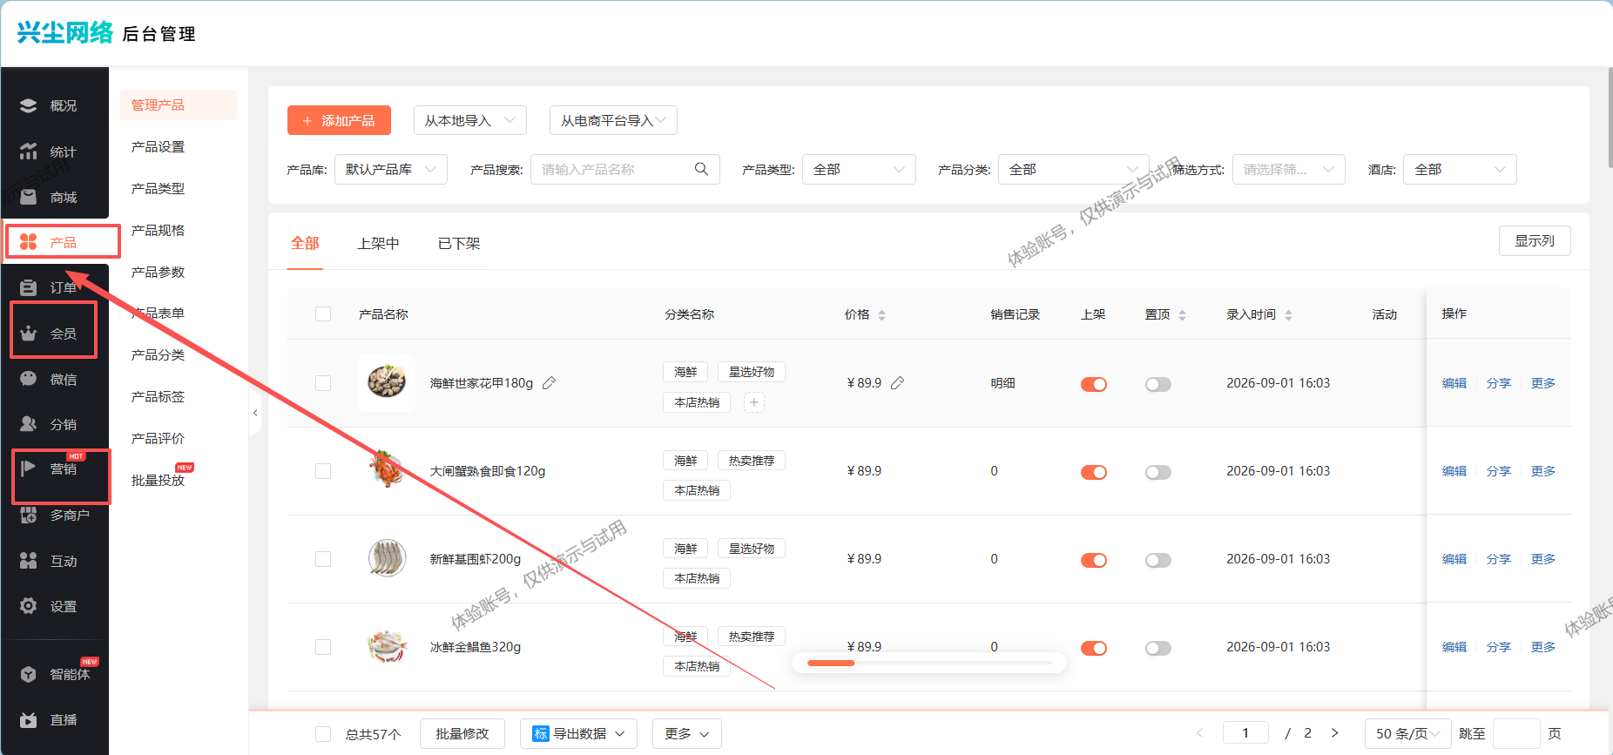Open the 互动 interaction sidebar icon

(29, 561)
